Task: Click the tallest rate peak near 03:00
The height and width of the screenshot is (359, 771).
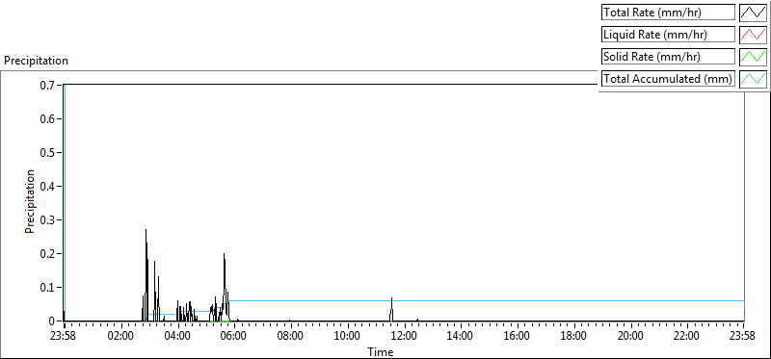Action: 146,230
